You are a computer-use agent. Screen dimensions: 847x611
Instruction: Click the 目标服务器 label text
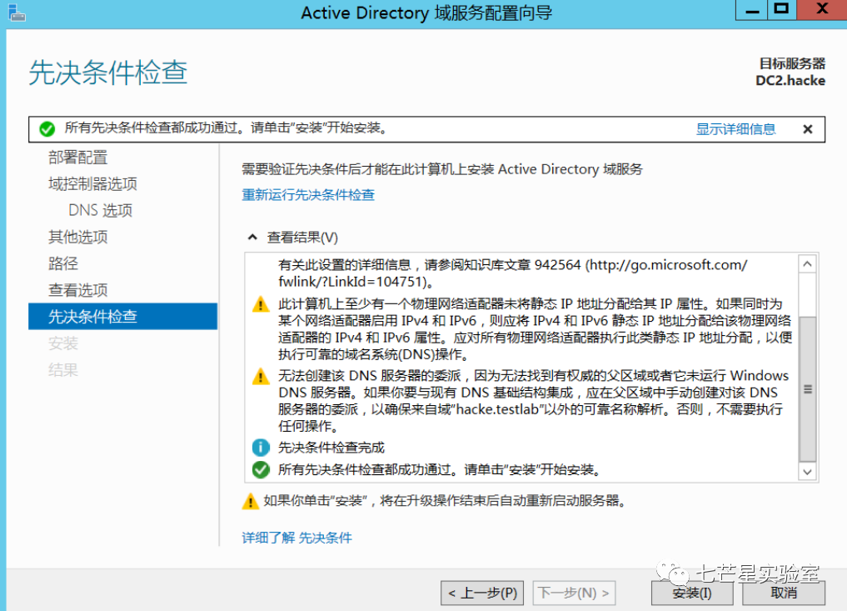coord(792,63)
